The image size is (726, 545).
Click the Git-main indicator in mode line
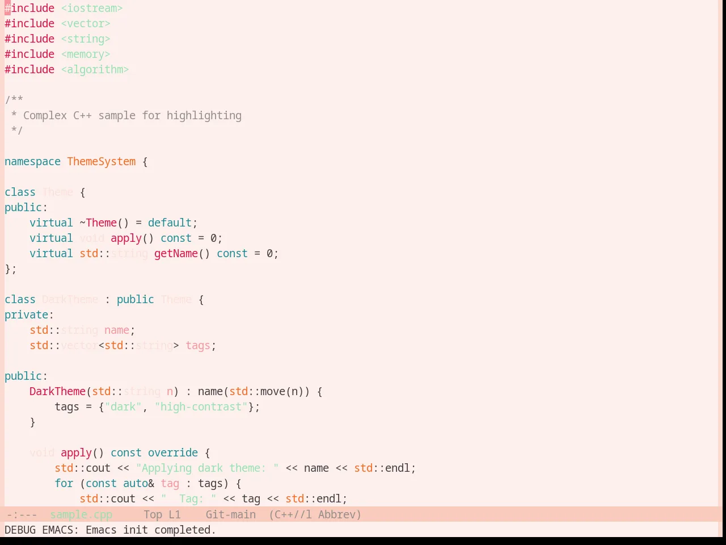pos(230,514)
